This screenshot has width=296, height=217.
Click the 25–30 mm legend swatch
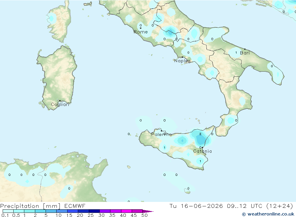94,211
